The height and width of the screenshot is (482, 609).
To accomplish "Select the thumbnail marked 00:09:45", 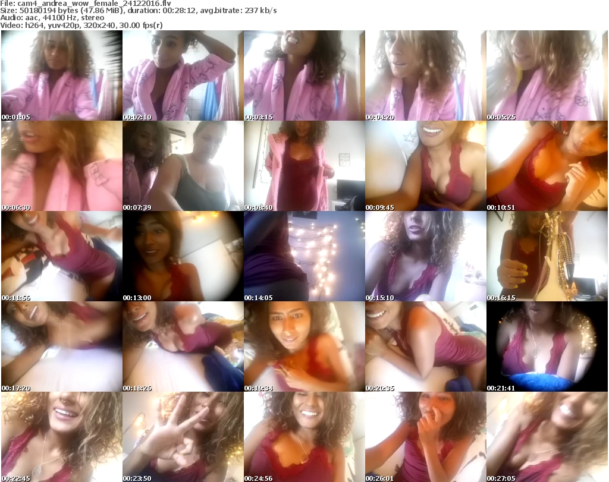I will [x=426, y=166].
